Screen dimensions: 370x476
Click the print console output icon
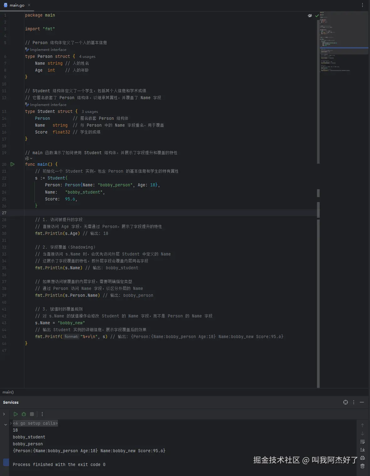pyautogui.click(x=362, y=458)
